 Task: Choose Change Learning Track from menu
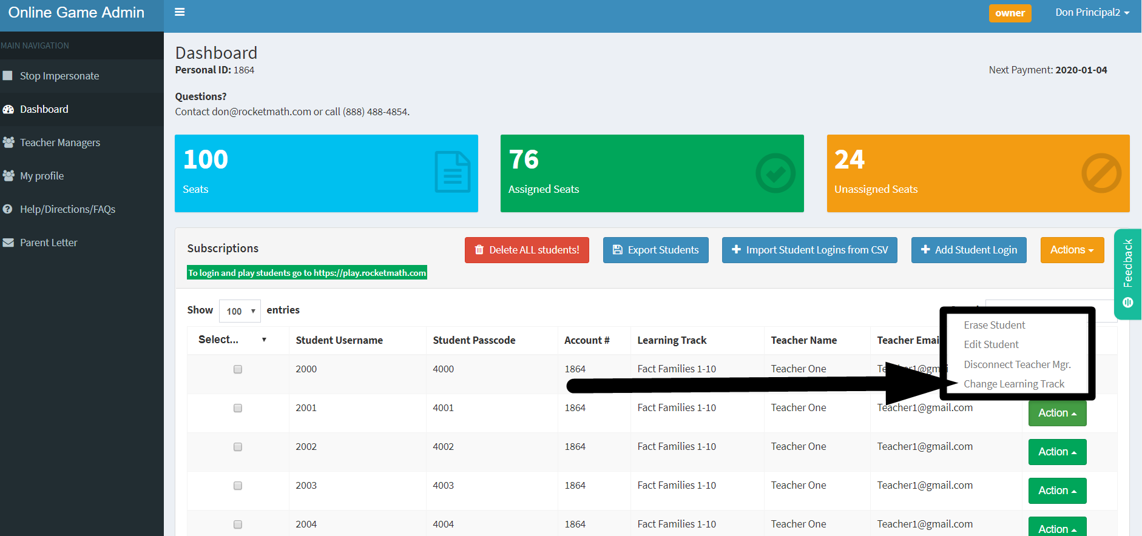[1014, 384]
